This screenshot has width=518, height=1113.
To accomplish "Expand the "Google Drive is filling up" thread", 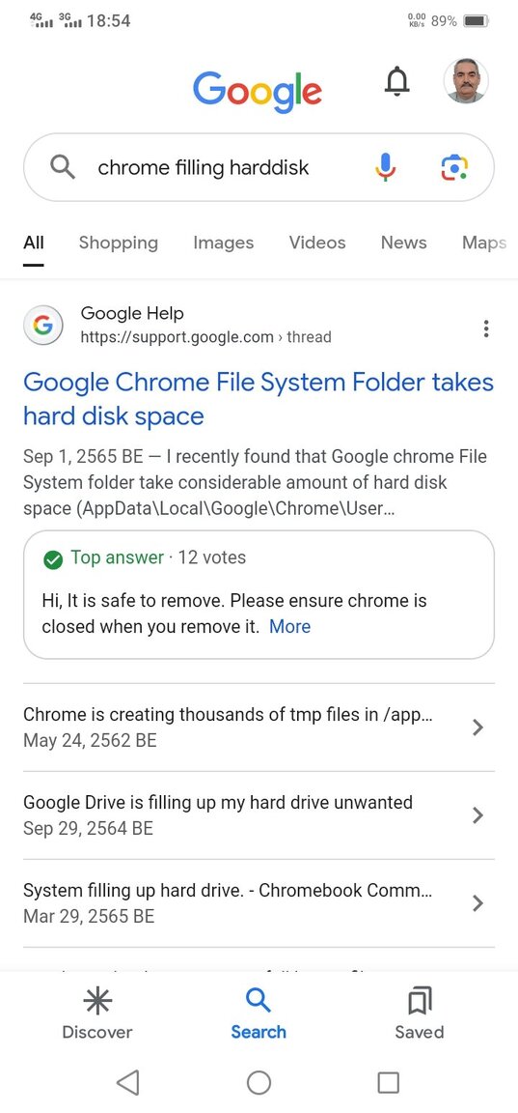I will pos(259,814).
